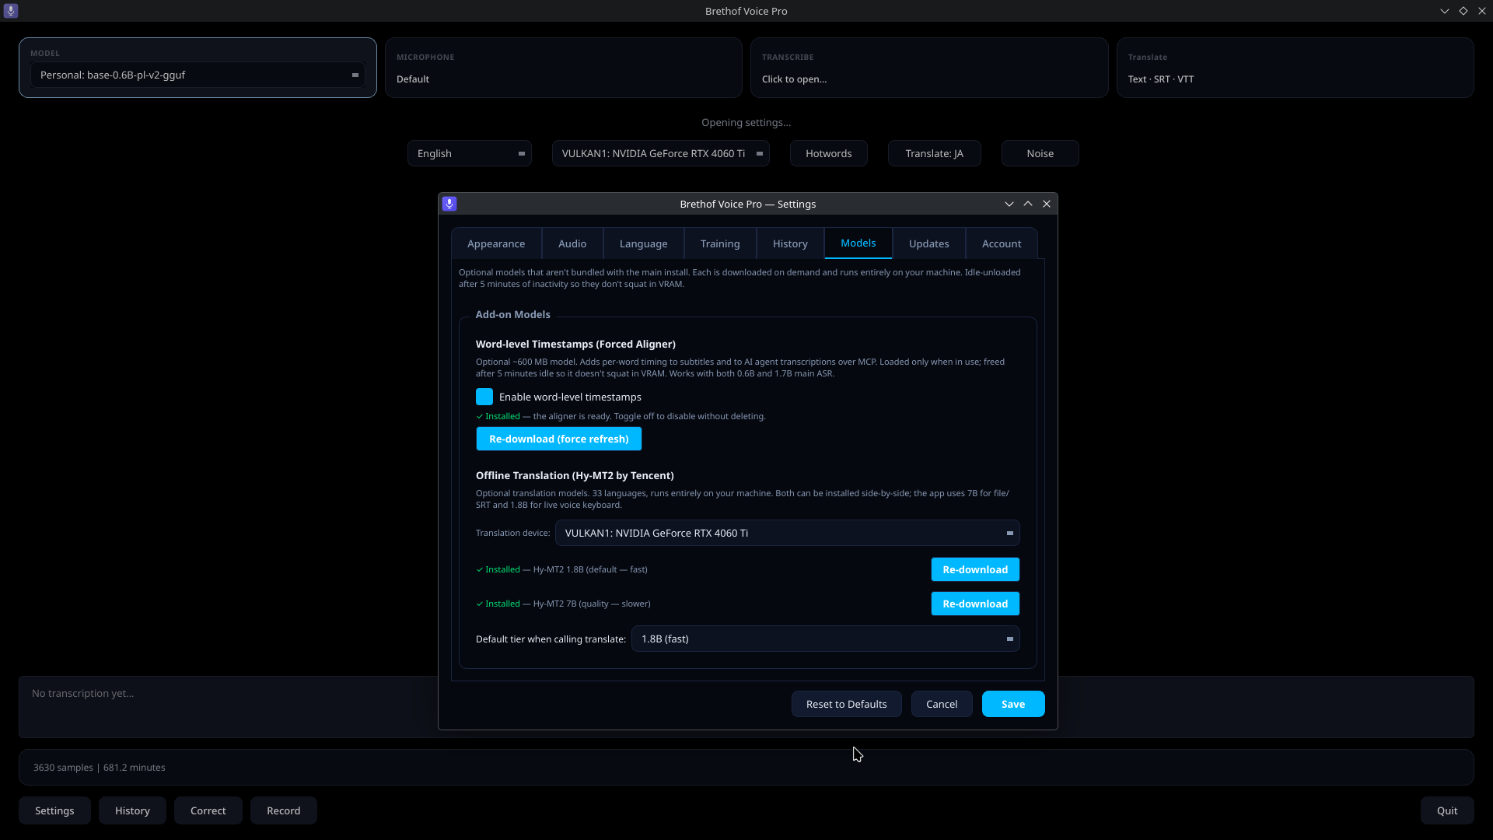Switch to the History tab in Settings
The width and height of the screenshot is (1493, 840).
790,243
